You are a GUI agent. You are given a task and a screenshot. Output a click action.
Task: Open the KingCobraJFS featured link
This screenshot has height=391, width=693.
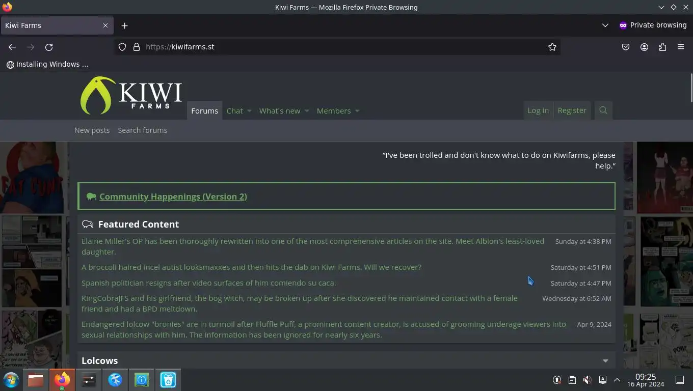pyautogui.click(x=300, y=303)
